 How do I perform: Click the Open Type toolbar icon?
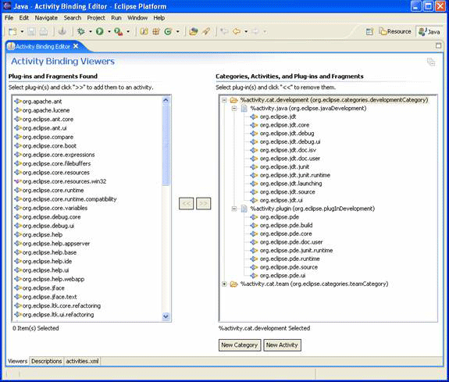(x=194, y=31)
